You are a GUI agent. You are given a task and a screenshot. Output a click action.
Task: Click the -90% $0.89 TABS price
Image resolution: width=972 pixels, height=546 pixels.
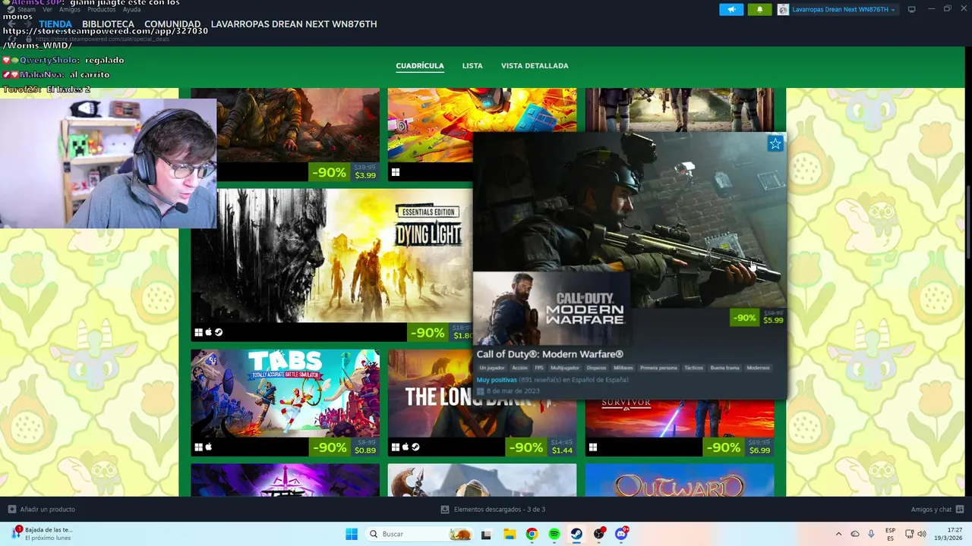click(x=346, y=447)
